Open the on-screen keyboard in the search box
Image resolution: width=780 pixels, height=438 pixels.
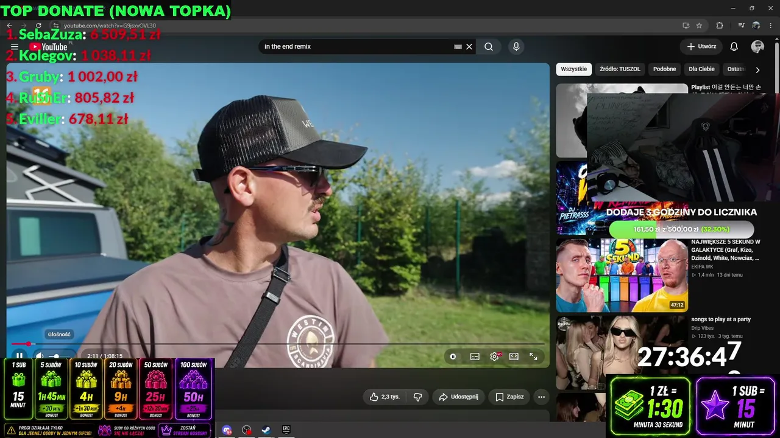(458, 46)
